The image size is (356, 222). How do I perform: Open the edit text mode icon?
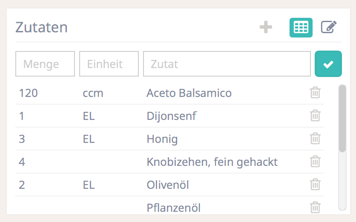pos(328,28)
